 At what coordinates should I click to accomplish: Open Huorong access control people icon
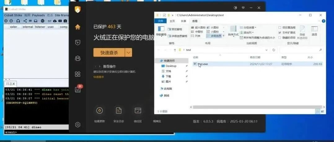coord(78,58)
